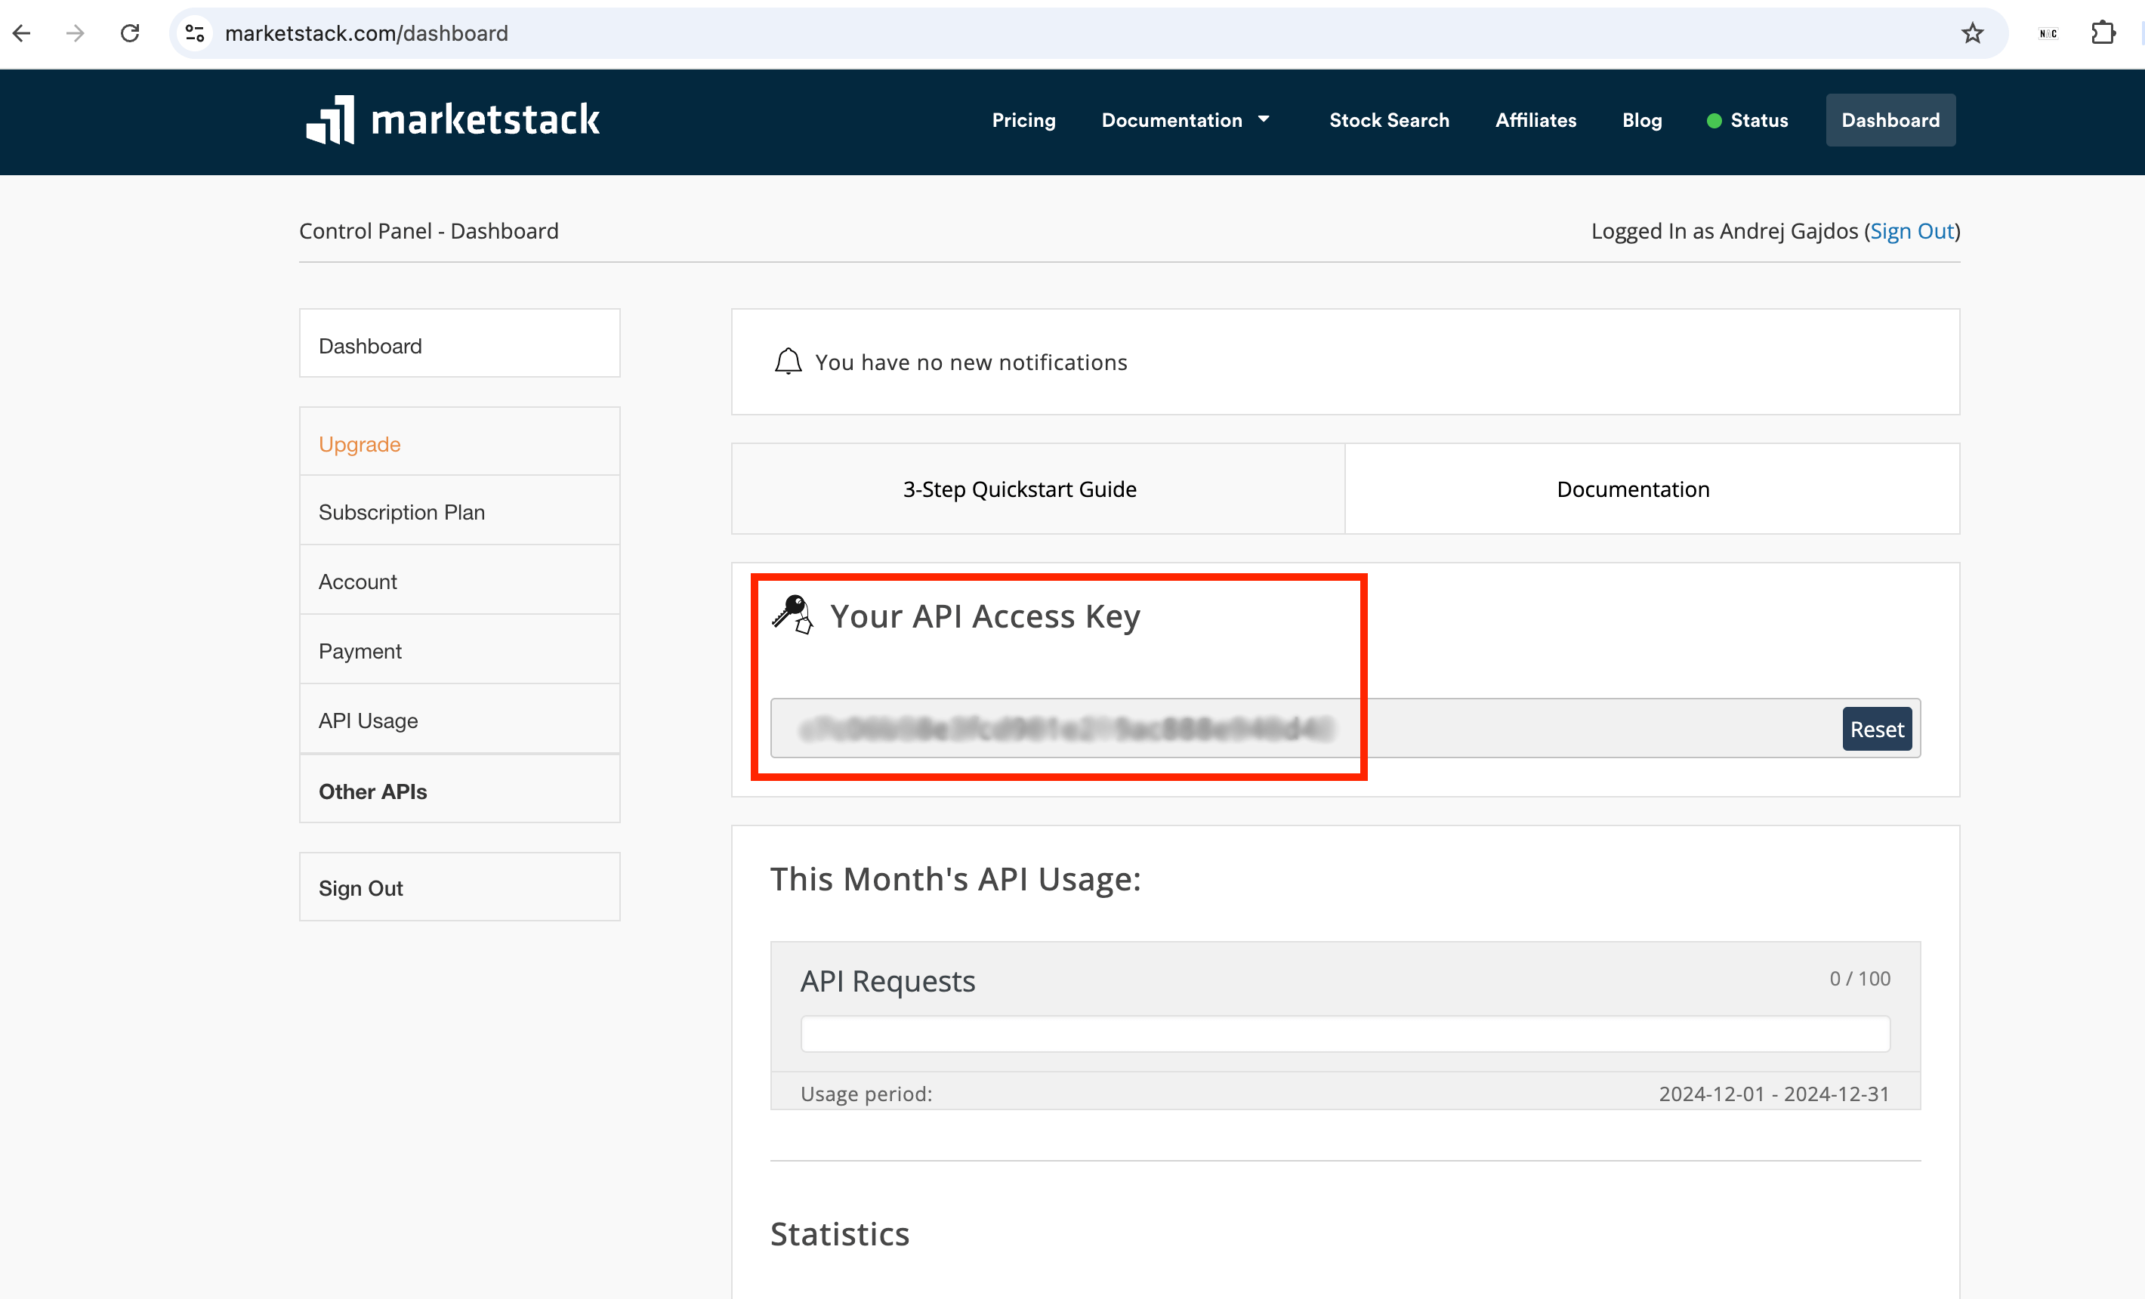Click the Other APIs sidebar item
This screenshot has width=2145, height=1299.
pos(372,791)
